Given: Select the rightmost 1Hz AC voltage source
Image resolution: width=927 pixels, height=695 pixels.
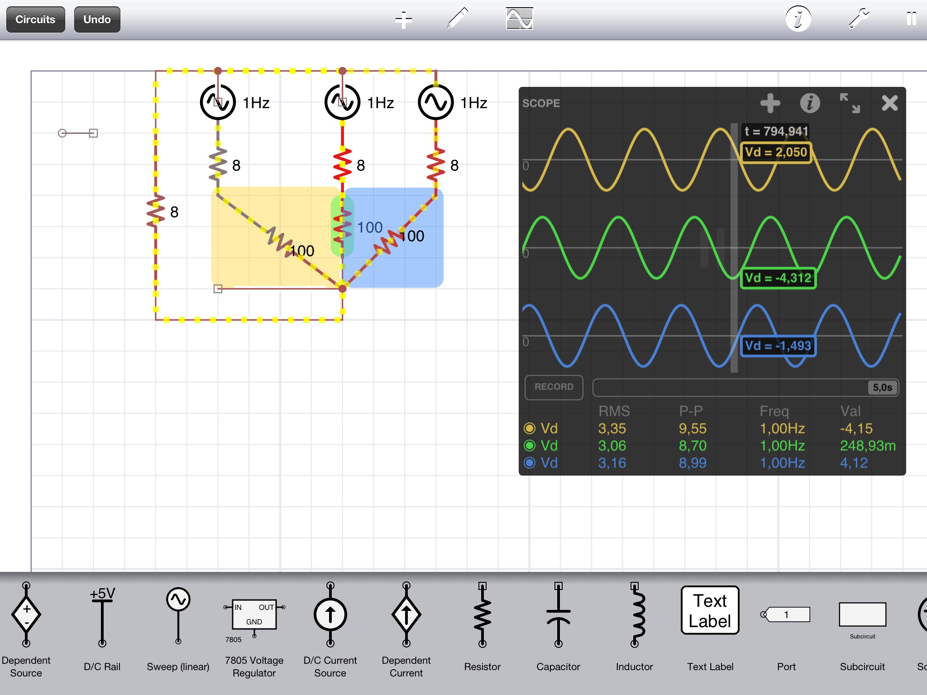Looking at the screenshot, I should (435, 103).
